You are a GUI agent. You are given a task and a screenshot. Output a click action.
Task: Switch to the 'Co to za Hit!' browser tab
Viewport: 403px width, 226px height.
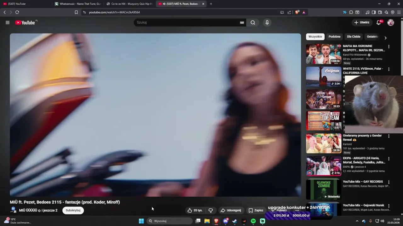(x=129, y=4)
